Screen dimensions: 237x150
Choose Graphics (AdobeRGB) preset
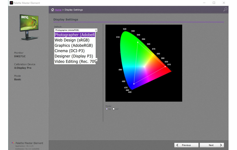75,45
